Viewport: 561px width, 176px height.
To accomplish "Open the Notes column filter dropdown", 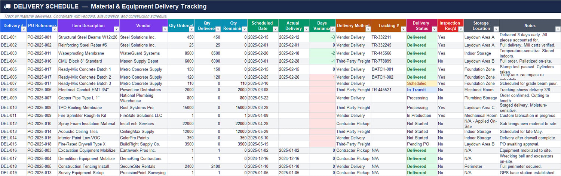I will coord(558,29).
